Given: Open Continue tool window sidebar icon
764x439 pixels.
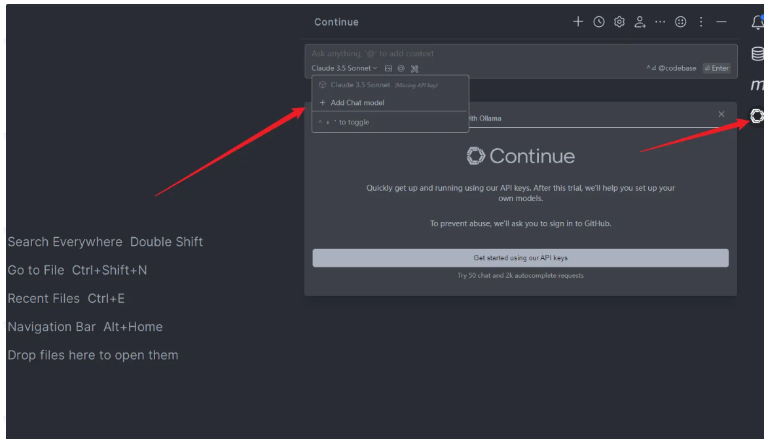Looking at the screenshot, I should coord(757,116).
